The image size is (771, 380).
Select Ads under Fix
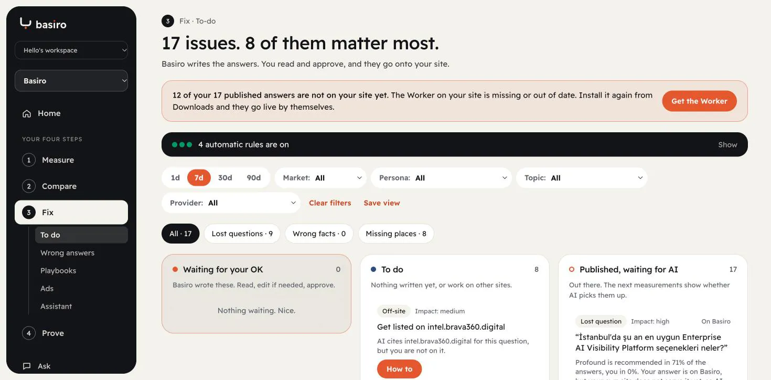pos(81,289)
